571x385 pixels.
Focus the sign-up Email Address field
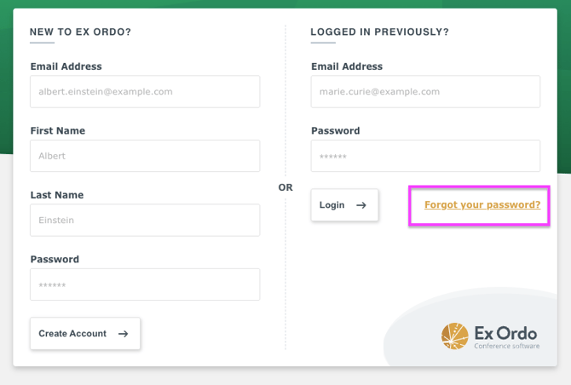click(145, 91)
